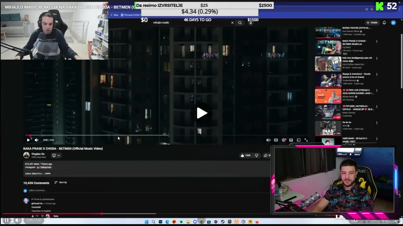Screen dimensions: 403x226
Task: Click the cast to TV icon
Action: 298,140
